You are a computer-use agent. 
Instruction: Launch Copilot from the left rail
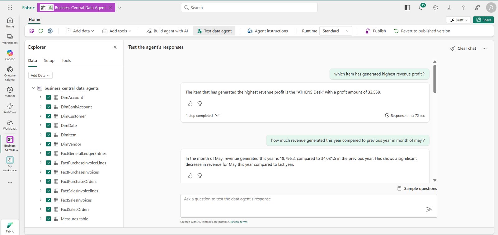coord(10,55)
